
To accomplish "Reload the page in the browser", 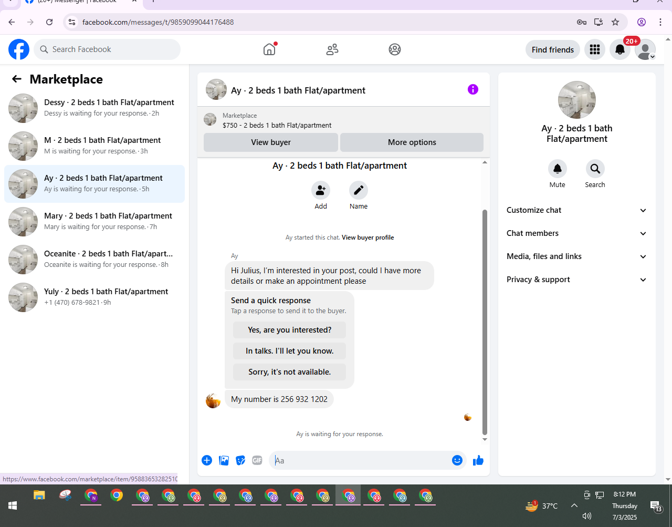I will pos(49,22).
